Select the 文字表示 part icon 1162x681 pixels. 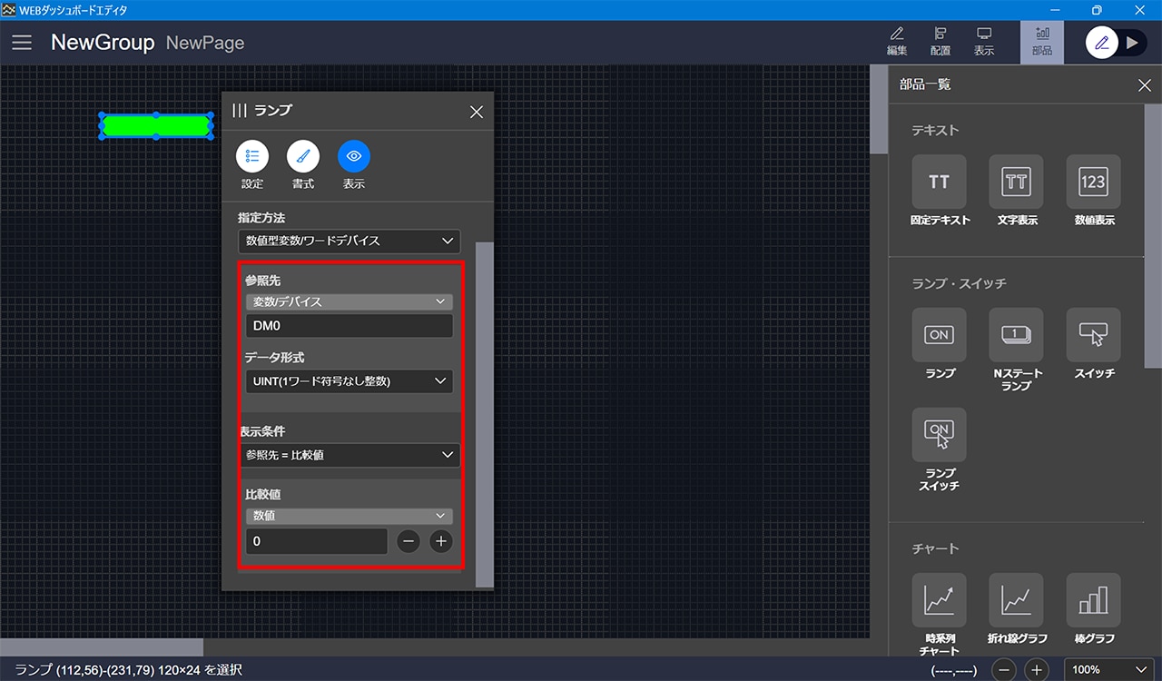[1016, 183]
